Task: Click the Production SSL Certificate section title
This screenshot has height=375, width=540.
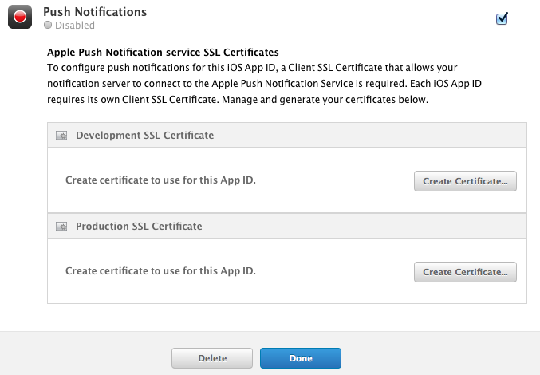Action: pyautogui.click(x=139, y=227)
